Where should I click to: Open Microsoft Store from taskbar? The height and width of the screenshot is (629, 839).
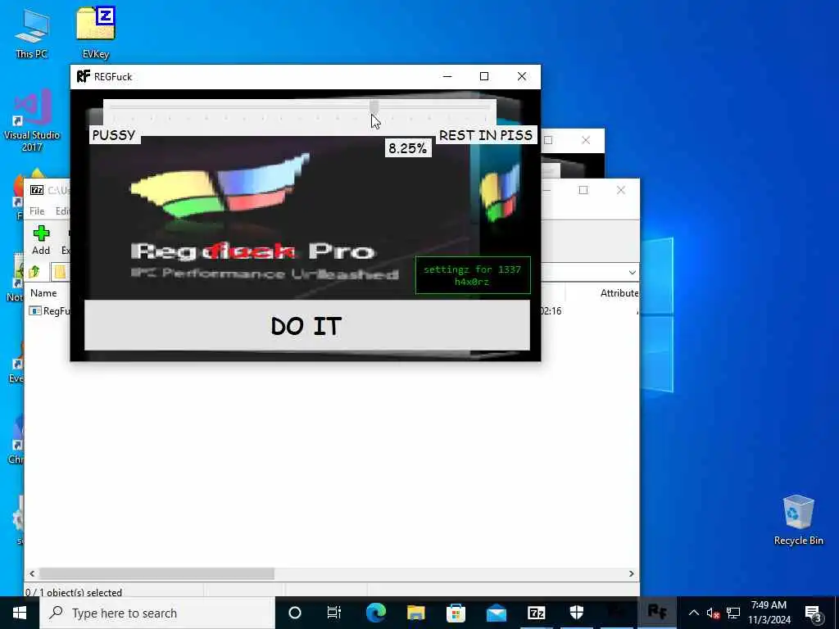pyautogui.click(x=456, y=613)
